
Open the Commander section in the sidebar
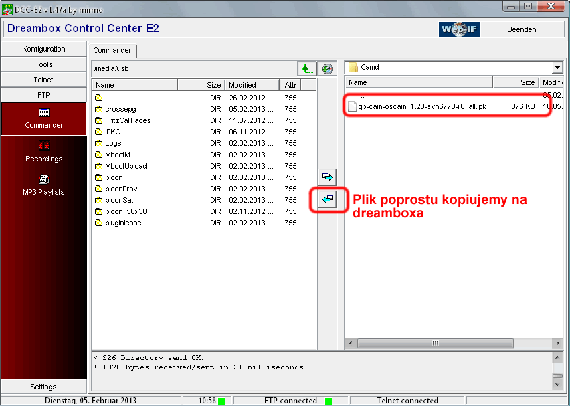click(44, 118)
